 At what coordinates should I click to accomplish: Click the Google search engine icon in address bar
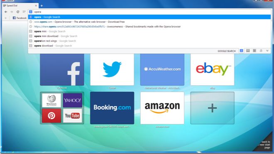click(x=31, y=12)
